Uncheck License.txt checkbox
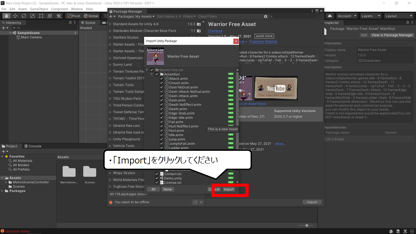 (157, 183)
